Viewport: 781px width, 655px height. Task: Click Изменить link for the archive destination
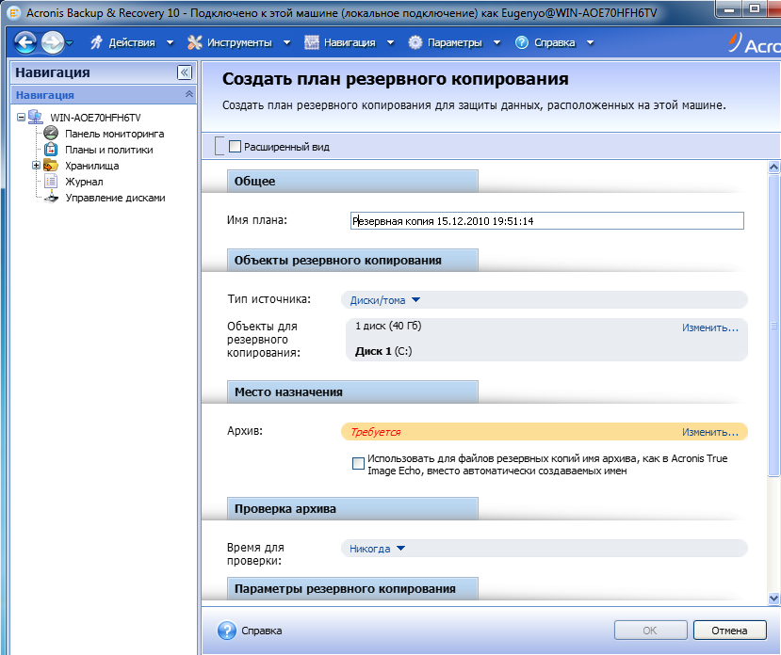[709, 432]
